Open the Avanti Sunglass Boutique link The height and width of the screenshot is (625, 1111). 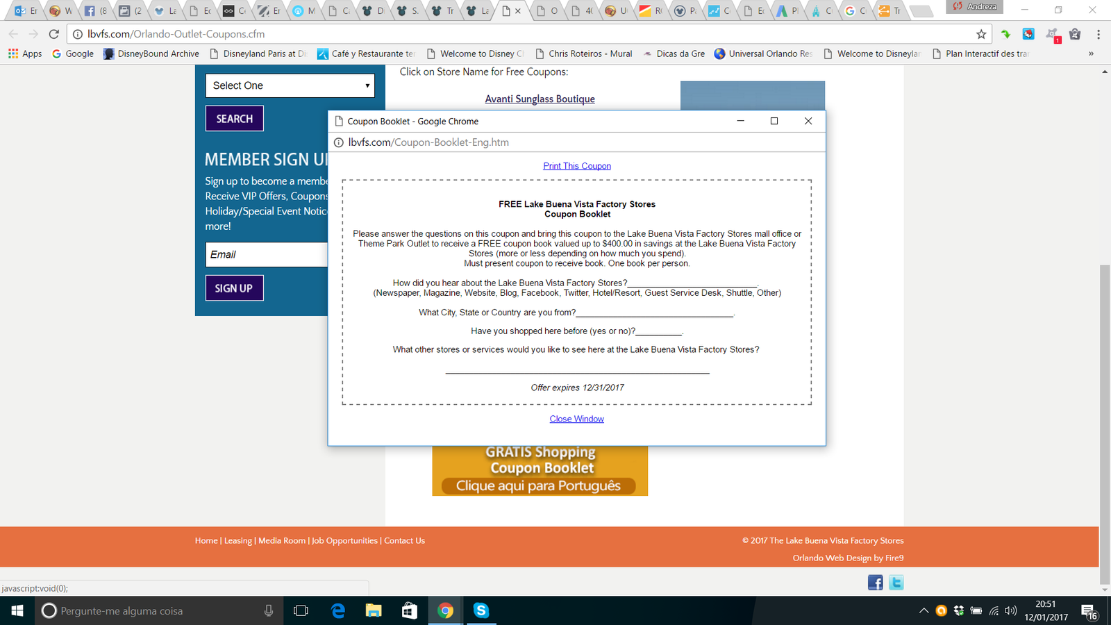(x=540, y=99)
